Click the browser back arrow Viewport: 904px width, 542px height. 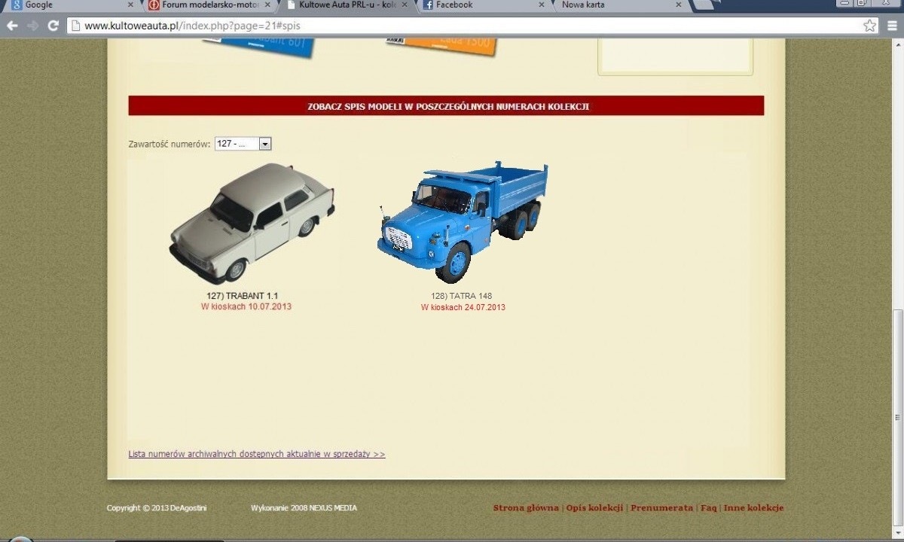pyautogui.click(x=12, y=26)
